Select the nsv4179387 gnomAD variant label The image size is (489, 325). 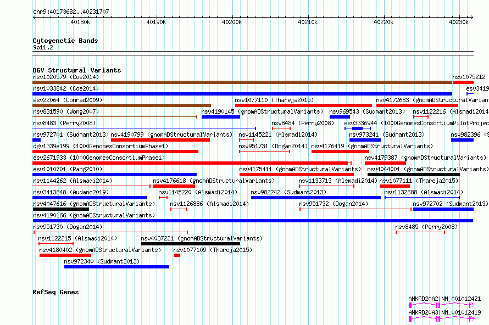point(425,158)
